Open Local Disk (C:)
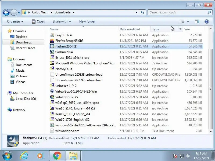The width and height of the screenshot is (215, 161). 26,99
